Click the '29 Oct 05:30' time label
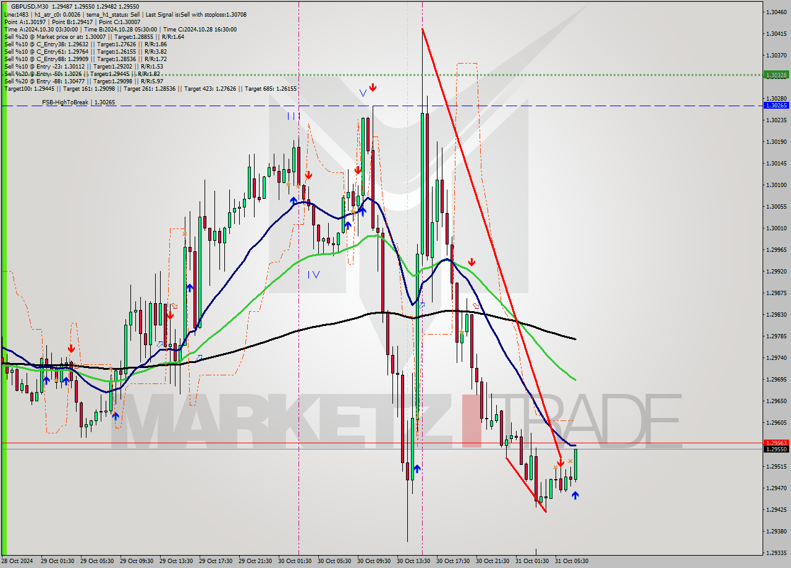791x568 pixels. [x=97, y=561]
